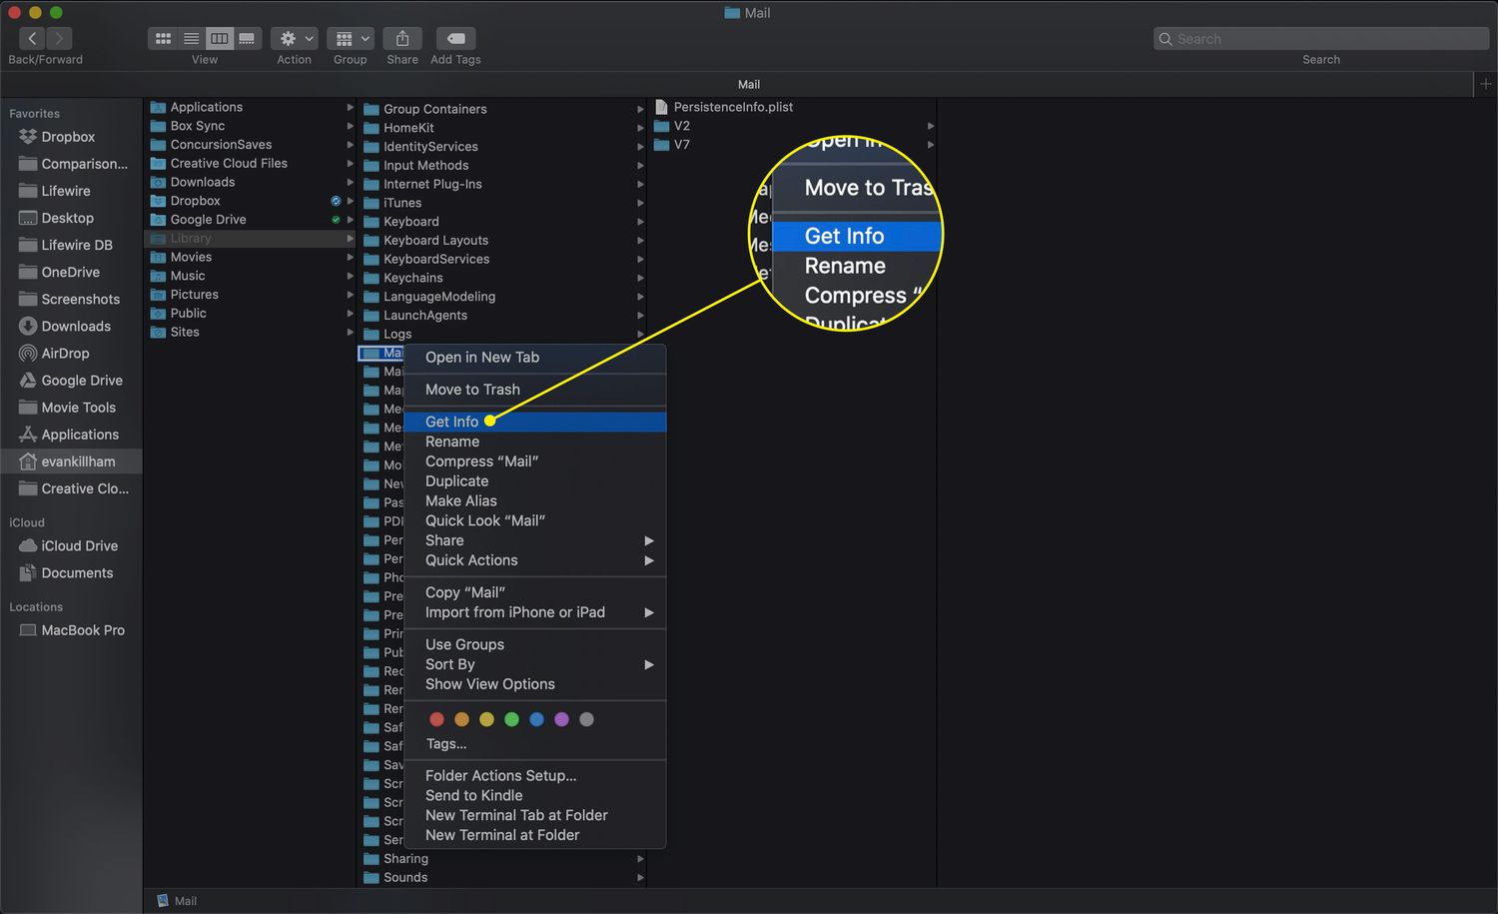Open iCloud Drive in the sidebar
The image size is (1498, 914).
click(79, 545)
